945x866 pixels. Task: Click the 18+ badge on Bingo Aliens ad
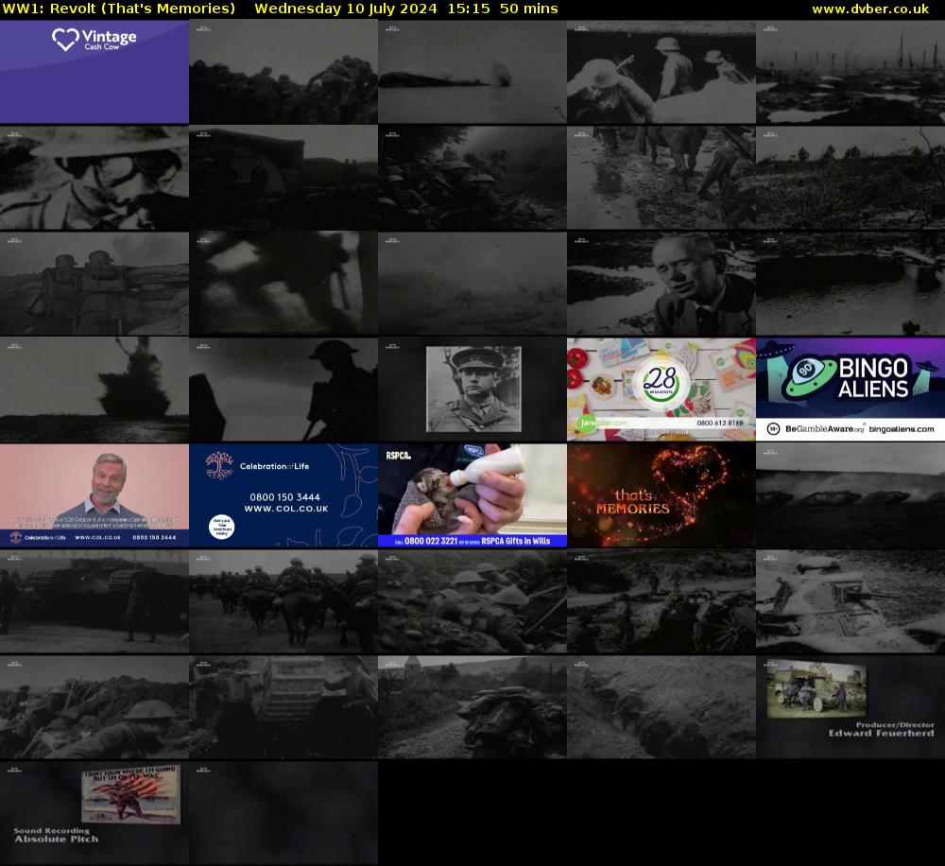pyautogui.click(x=772, y=429)
